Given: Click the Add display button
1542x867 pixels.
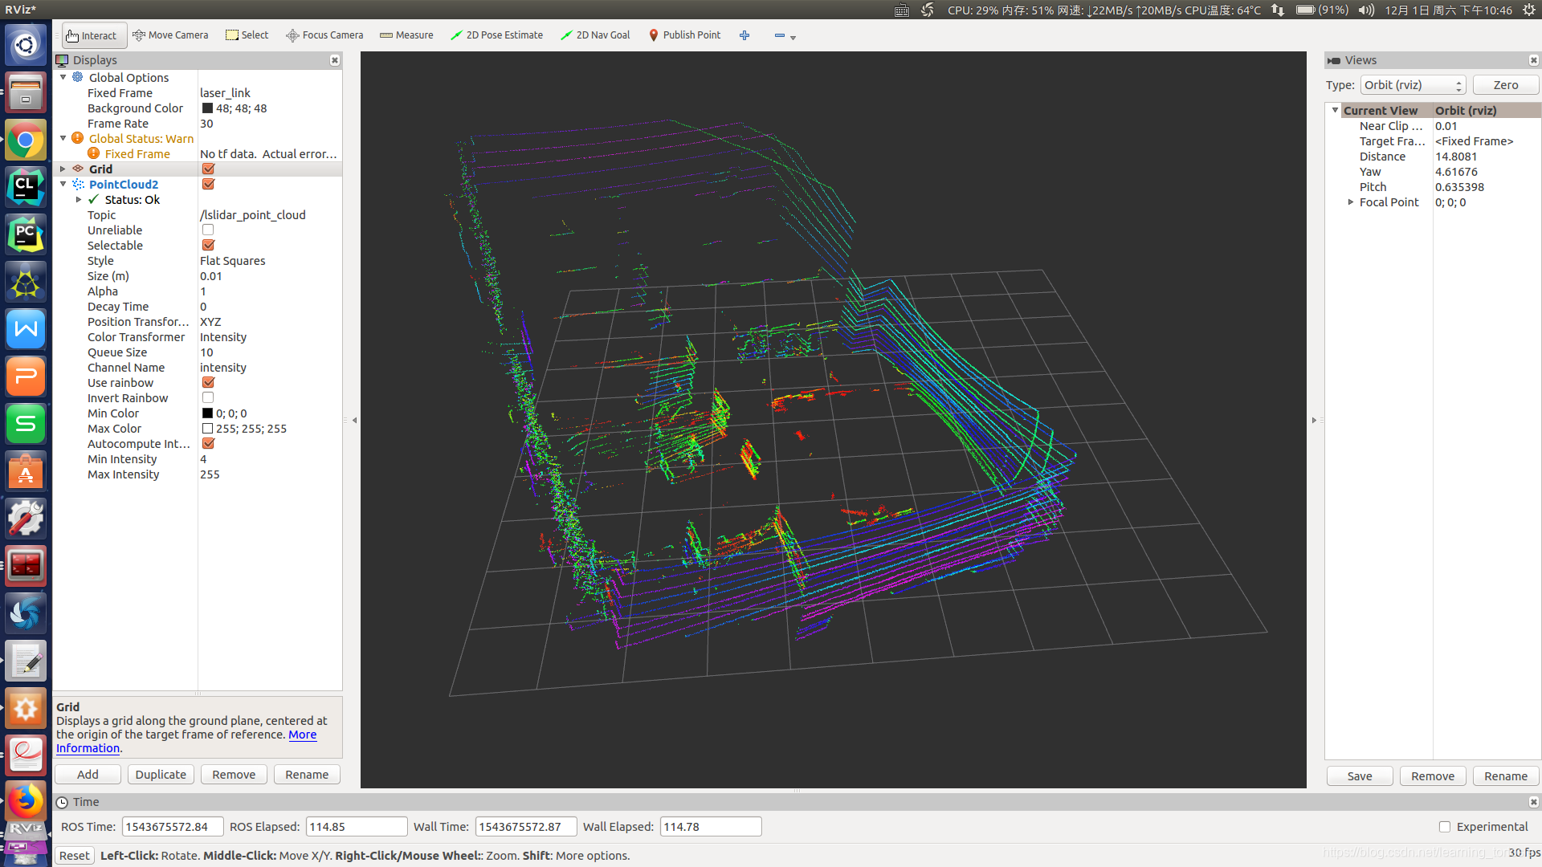Looking at the screenshot, I should 87,774.
